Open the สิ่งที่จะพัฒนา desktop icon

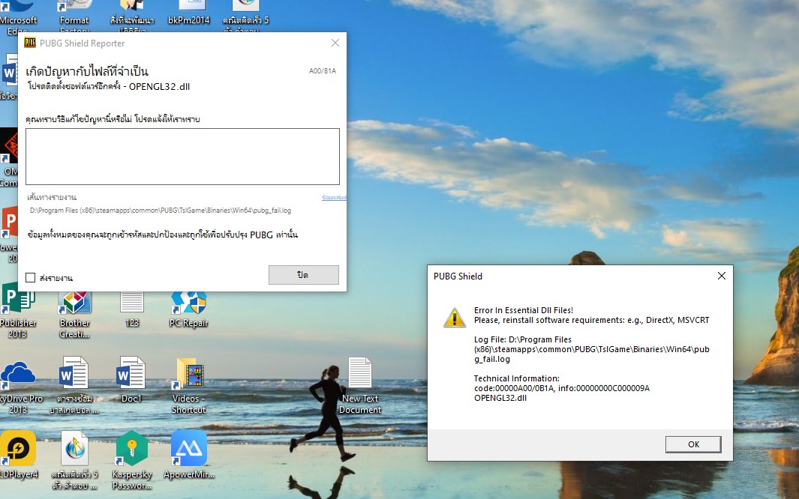132,15
